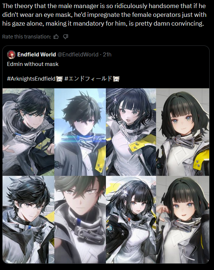Image resolution: width=214 pixels, height=270 pixels.
Task: Open top-row female illustration with open mouth
Action: click(x=131, y=132)
